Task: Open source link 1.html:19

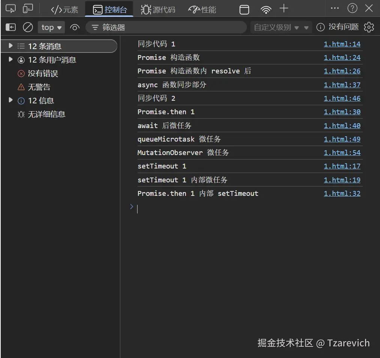Action: (342, 180)
